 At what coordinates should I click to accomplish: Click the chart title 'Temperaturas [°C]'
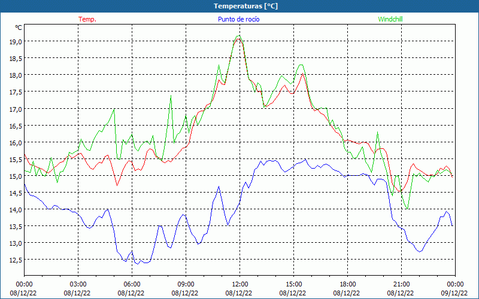[245, 6]
